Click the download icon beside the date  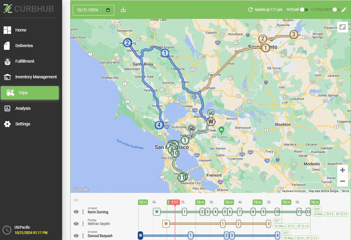tap(123, 10)
